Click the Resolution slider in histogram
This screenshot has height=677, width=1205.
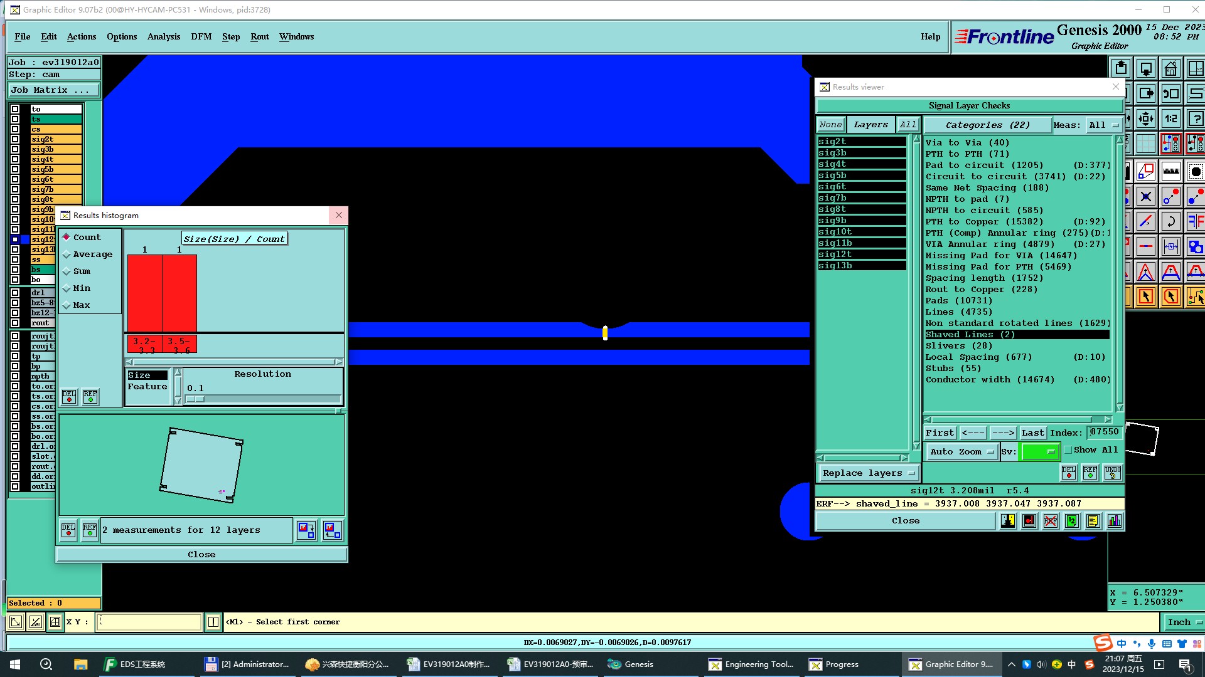[x=263, y=399]
